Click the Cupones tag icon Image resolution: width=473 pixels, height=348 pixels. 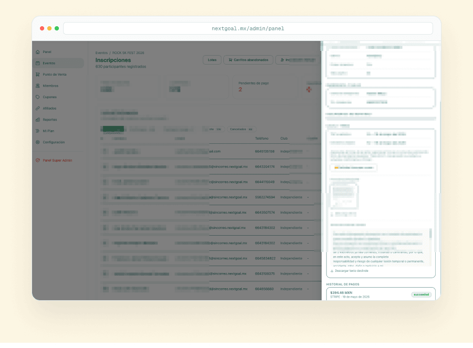[38, 97]
